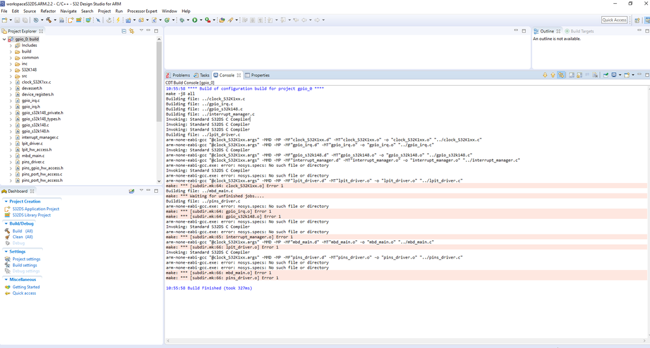Image resolution: width=650 pixels, height=348 pixels.
Task: Click the Build settings link
Action: point(25,266)
